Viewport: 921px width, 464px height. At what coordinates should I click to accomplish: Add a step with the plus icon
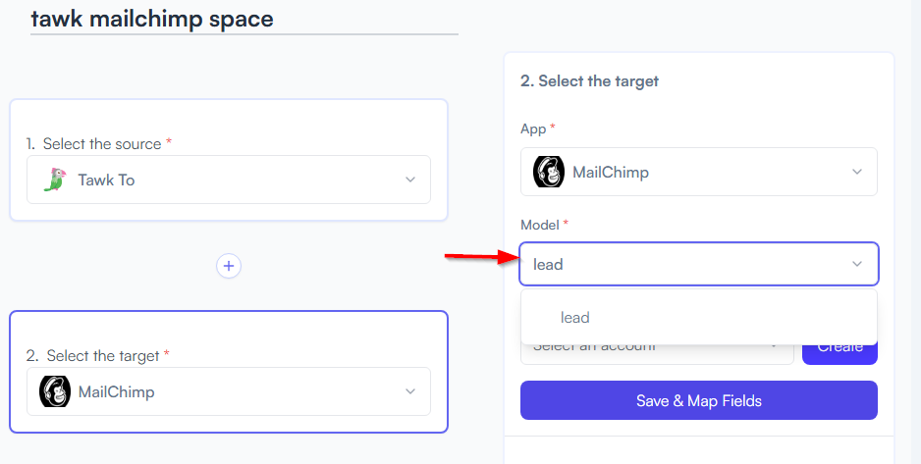(x=229, y=266)
